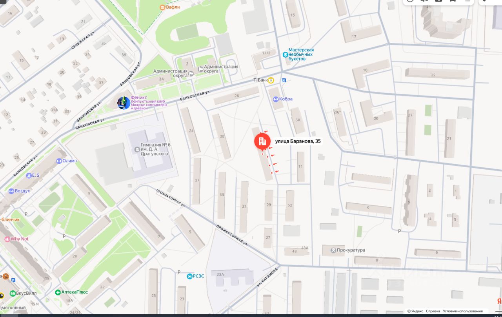This screenshot has height=317, width=502.
Task: Select the Кобра place icon
Action: pos(276,99)
